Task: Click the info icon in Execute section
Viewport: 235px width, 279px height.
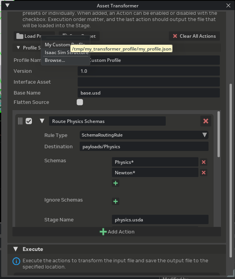Action: coord(16,261)
